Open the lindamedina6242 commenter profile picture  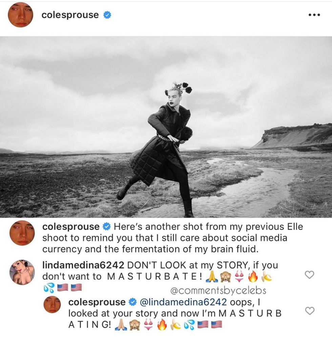click(22, 272)
